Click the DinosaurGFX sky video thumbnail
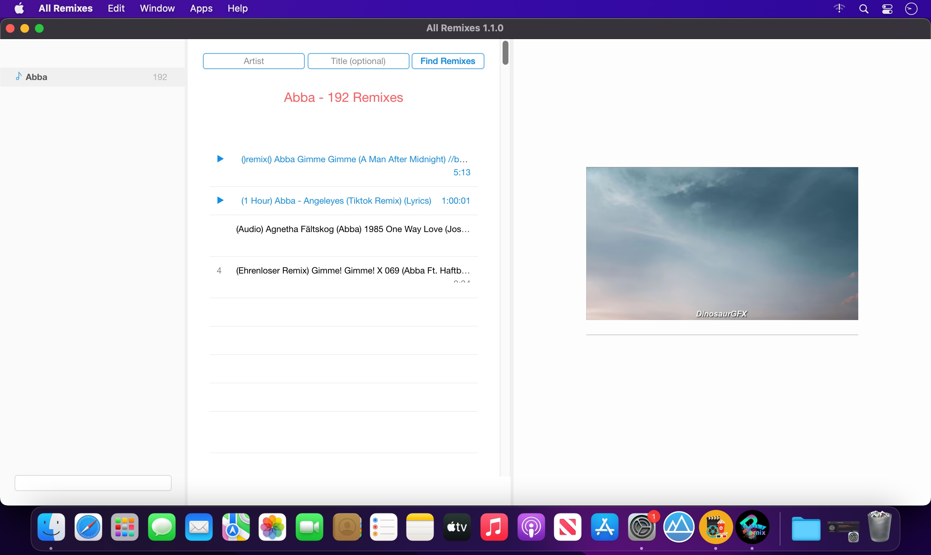This screenshot has height=555, width=931. [x=722, y=243]
